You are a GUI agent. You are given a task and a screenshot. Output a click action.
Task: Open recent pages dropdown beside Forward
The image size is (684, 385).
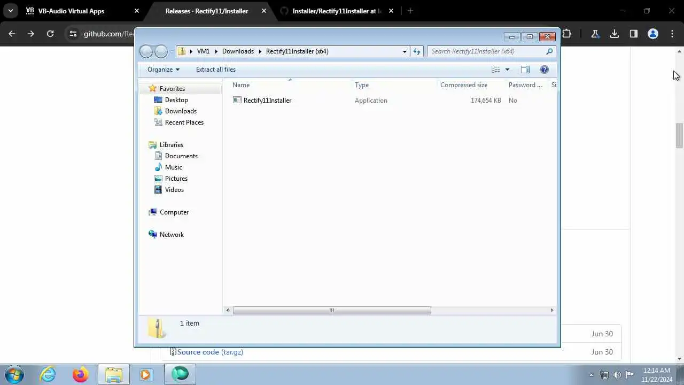[172, 51]
